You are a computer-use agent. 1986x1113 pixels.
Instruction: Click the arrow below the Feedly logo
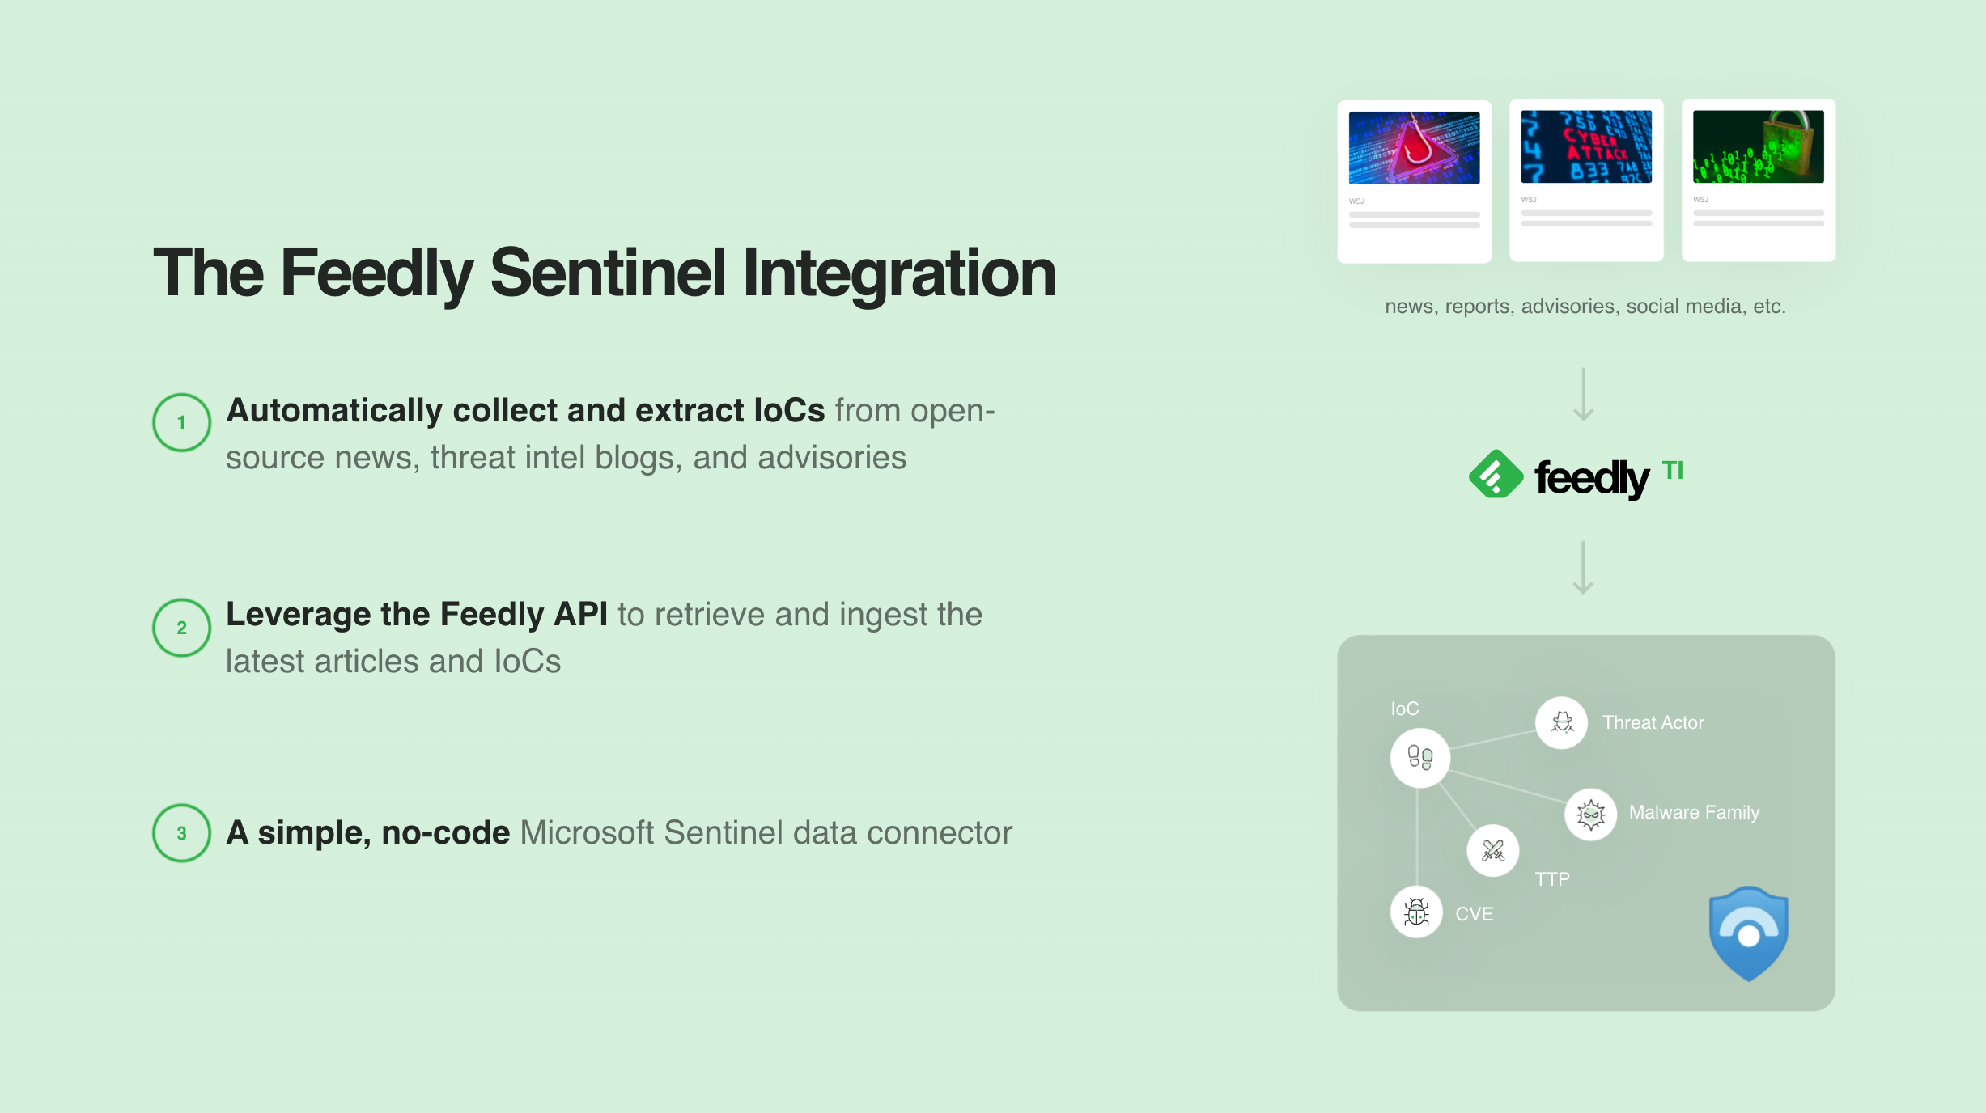[1583, 568]
